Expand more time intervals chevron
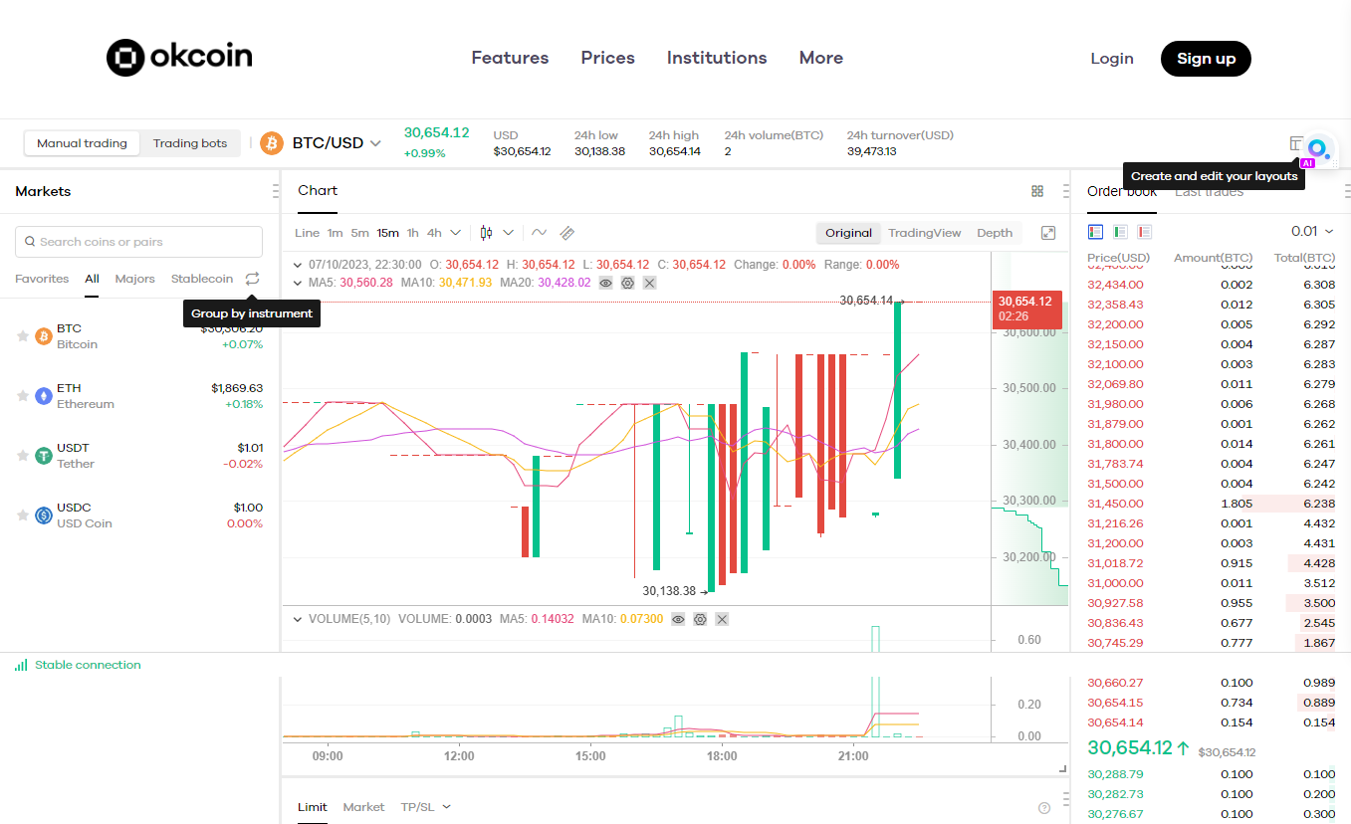The width and height of the screenshot is (1351, 824). point(456,233)
